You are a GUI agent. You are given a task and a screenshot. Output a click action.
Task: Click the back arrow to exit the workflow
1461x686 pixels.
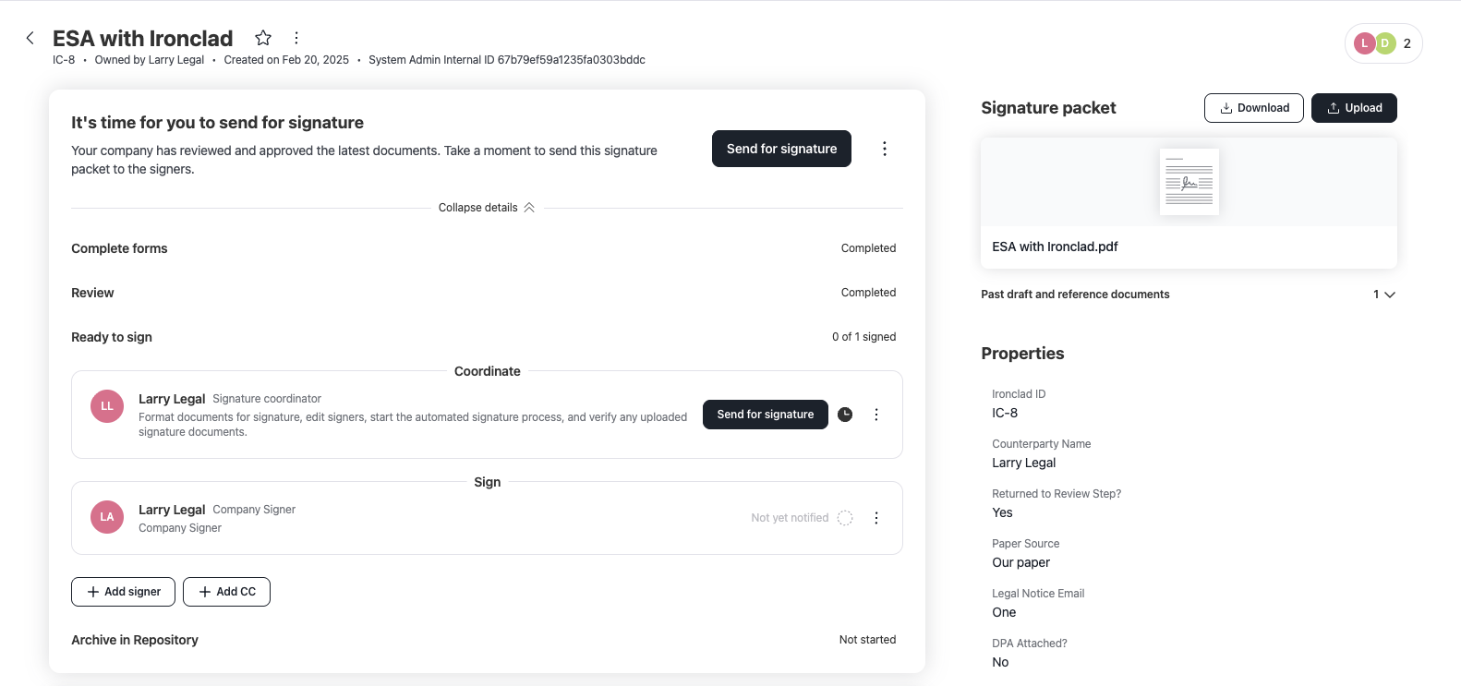(x=30, y=37)
